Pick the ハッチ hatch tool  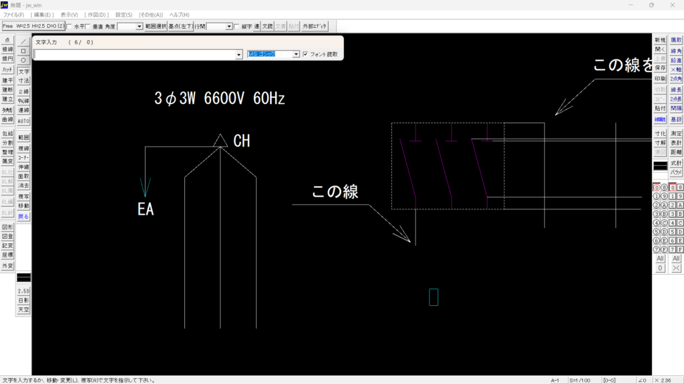click(x=7, y=69)
